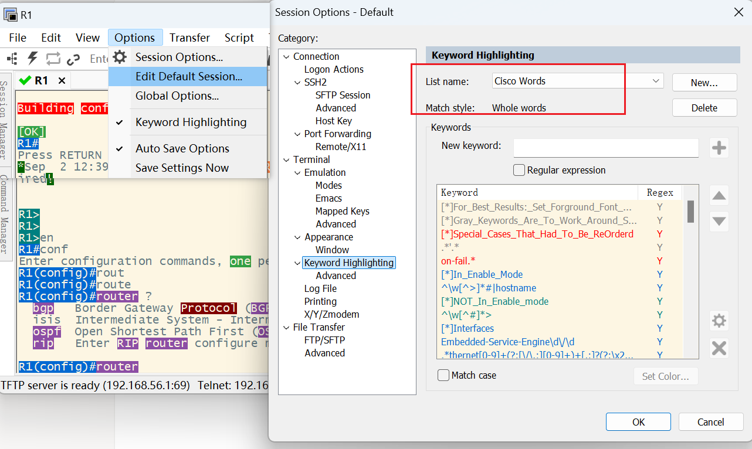Image resolution: width=752 pixels, height=449 pixels.
Task: Collapse the Emulation tree node
Action: (297, 173)
